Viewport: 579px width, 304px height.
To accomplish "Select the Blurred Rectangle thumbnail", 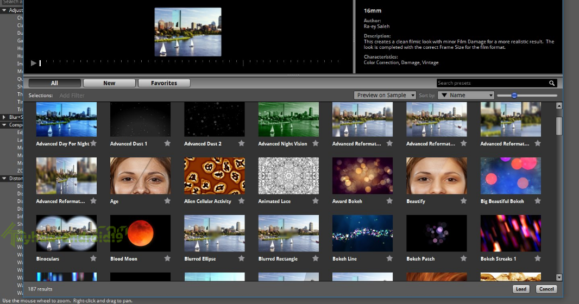I will pyautogui.click(x=288, y=233).
